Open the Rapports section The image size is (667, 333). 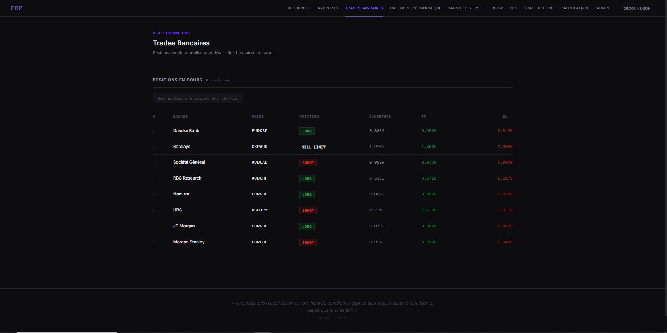(x=328, y=8)
